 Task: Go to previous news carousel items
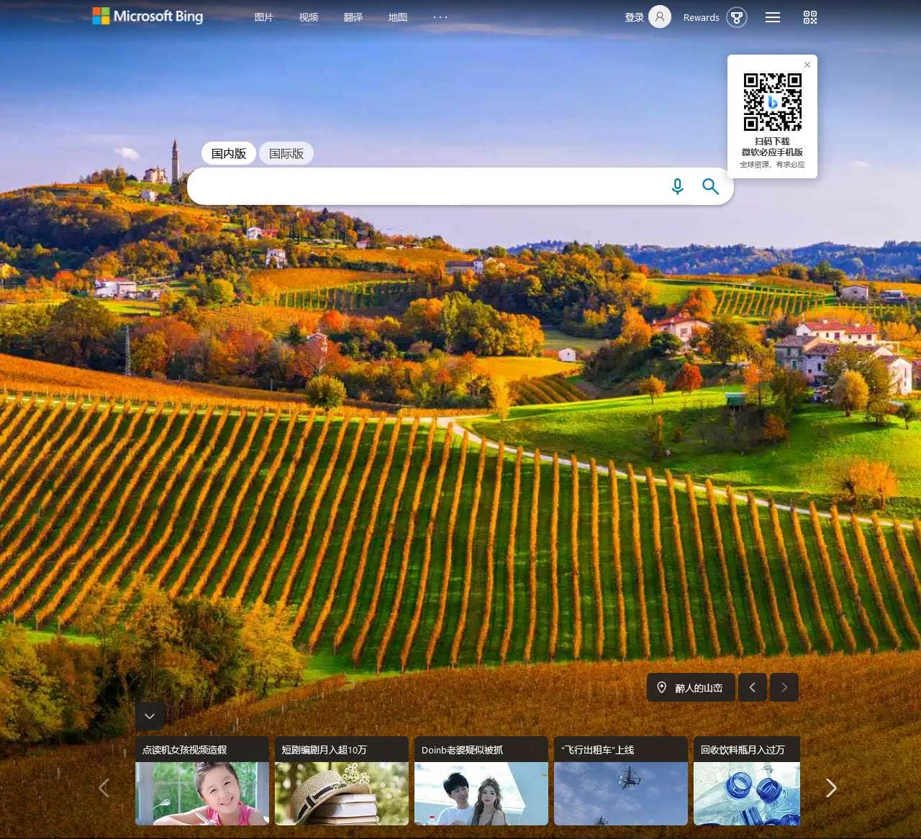[104, 788]
